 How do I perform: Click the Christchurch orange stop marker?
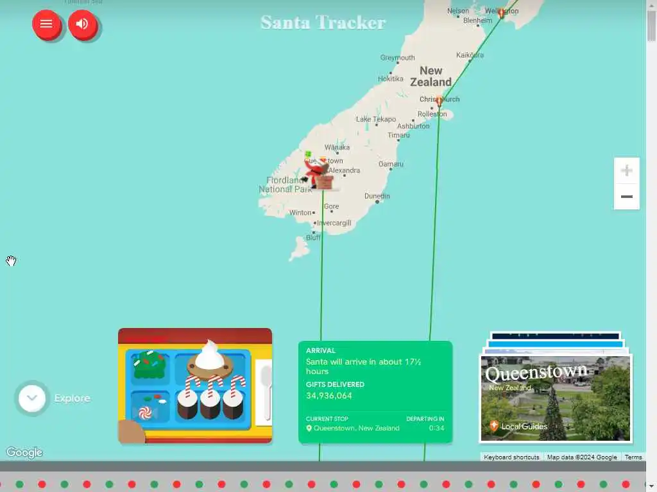tap(439, 101)
